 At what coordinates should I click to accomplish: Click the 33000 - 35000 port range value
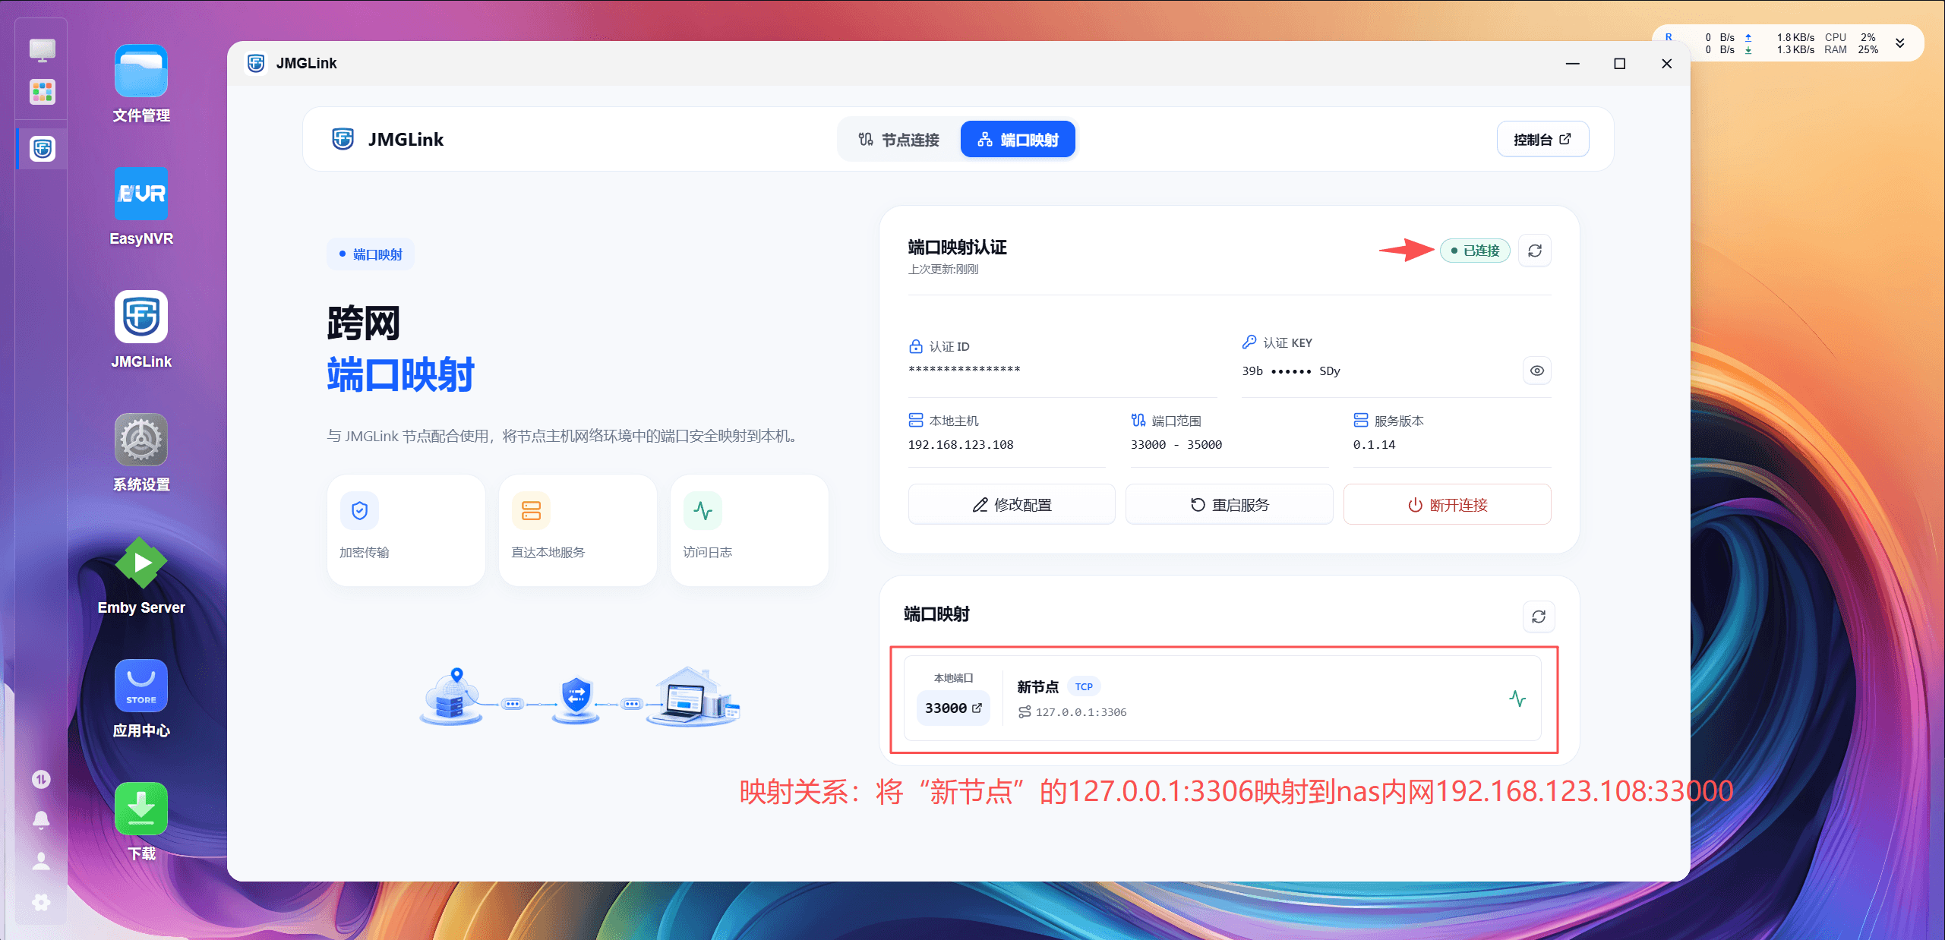(1176, 445)
